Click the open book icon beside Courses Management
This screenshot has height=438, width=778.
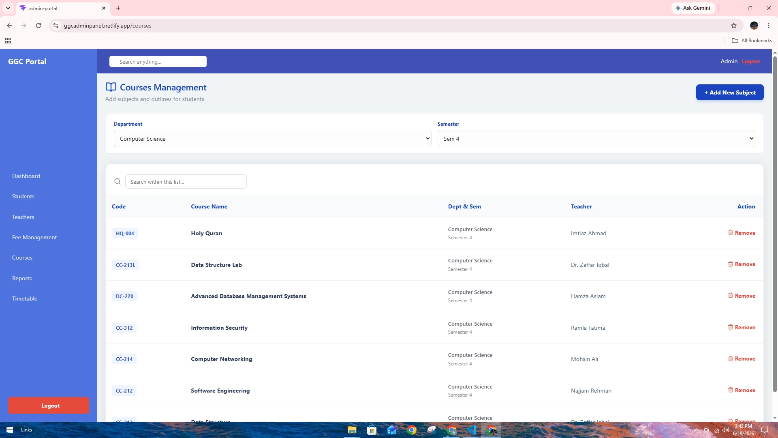[x=111, y=87]
